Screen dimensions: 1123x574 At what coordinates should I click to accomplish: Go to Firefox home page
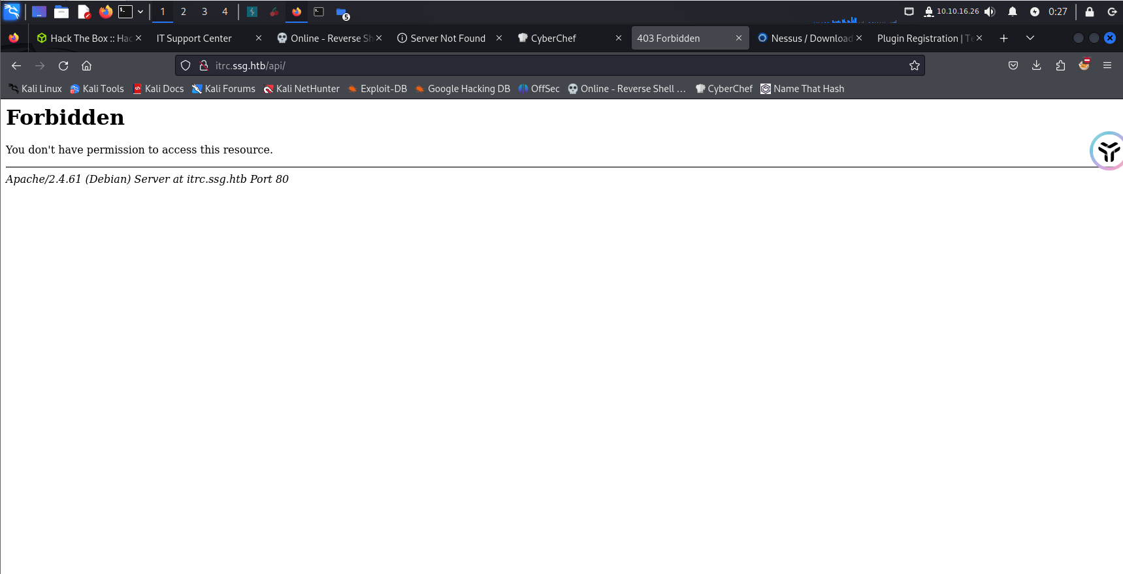[86, 65]
